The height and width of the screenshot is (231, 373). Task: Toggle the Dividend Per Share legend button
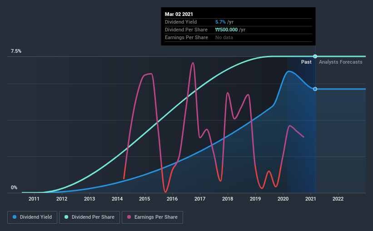(90, 217)
